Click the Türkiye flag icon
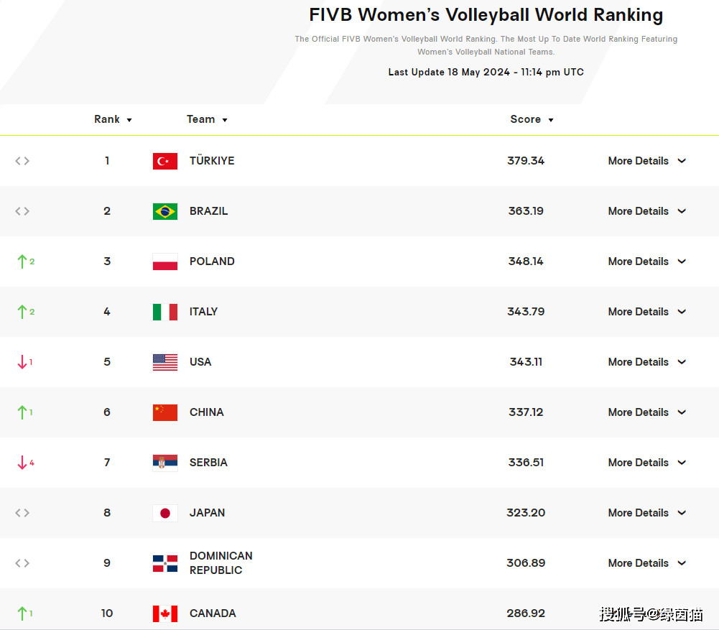The image size is (719, 630). pyautogui.click(x=165, y=162)
